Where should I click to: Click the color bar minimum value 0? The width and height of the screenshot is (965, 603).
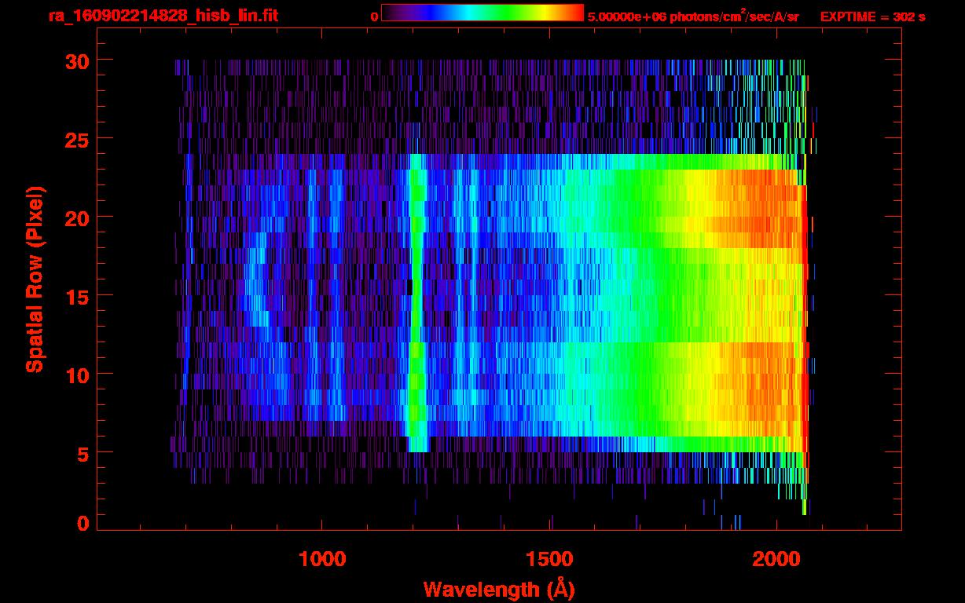coord(375,16)
